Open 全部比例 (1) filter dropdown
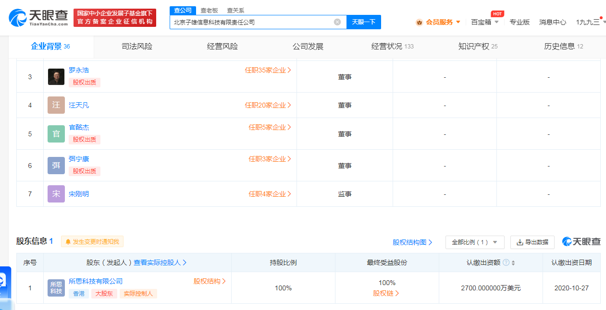This screenshot has width=606, height=310. click(475, 242)
